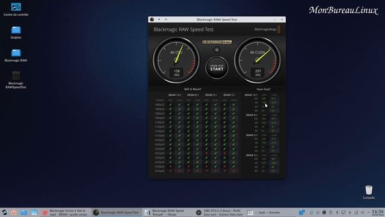Start the speed test with the START button

coord(217,68)
